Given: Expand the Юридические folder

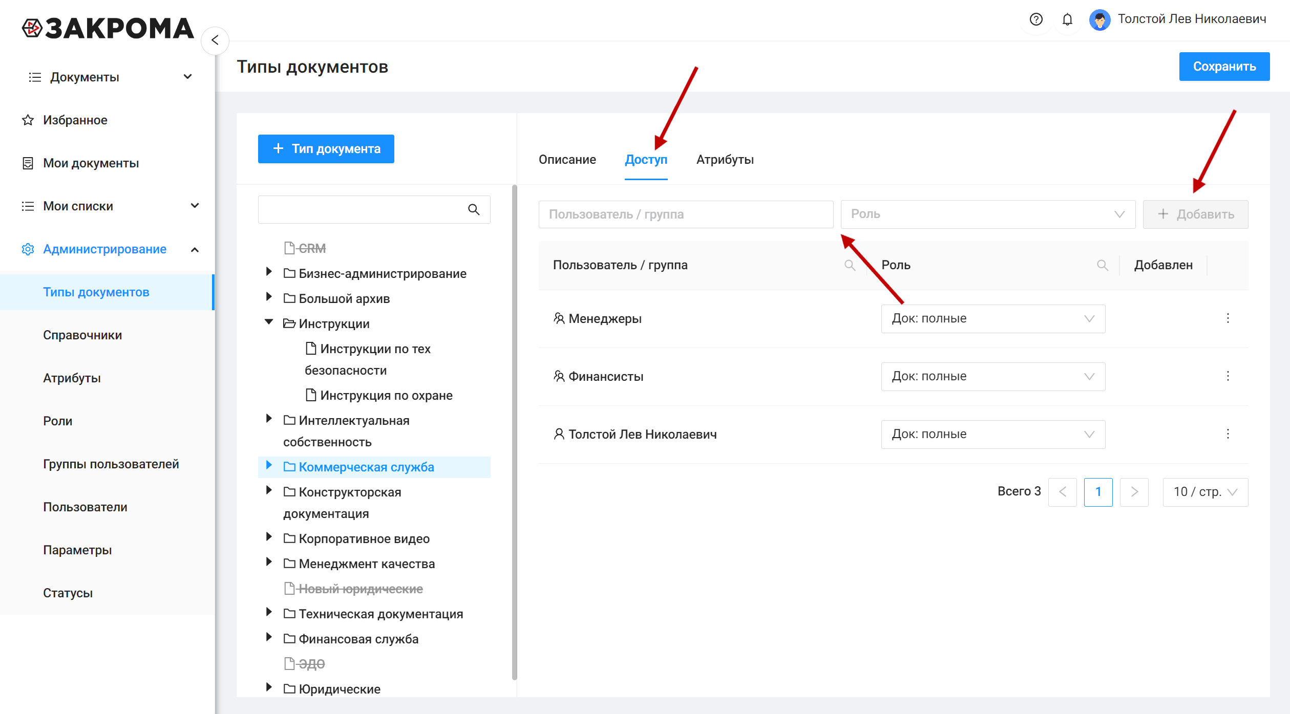Looking at the screenshot, I should pos(268,687).
